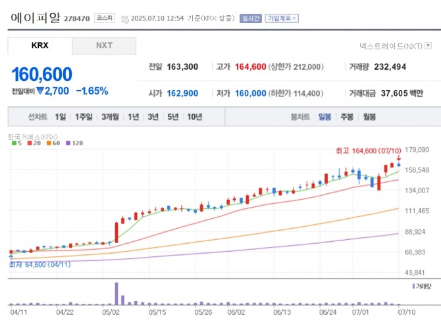441x324 pixels.
Task: Select the 월봉 monthly candle chart option
Action: click(369, 116)
